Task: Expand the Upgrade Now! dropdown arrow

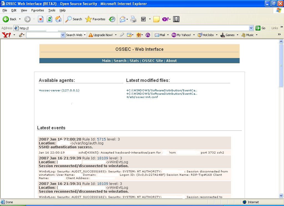Action: point(116,35)
